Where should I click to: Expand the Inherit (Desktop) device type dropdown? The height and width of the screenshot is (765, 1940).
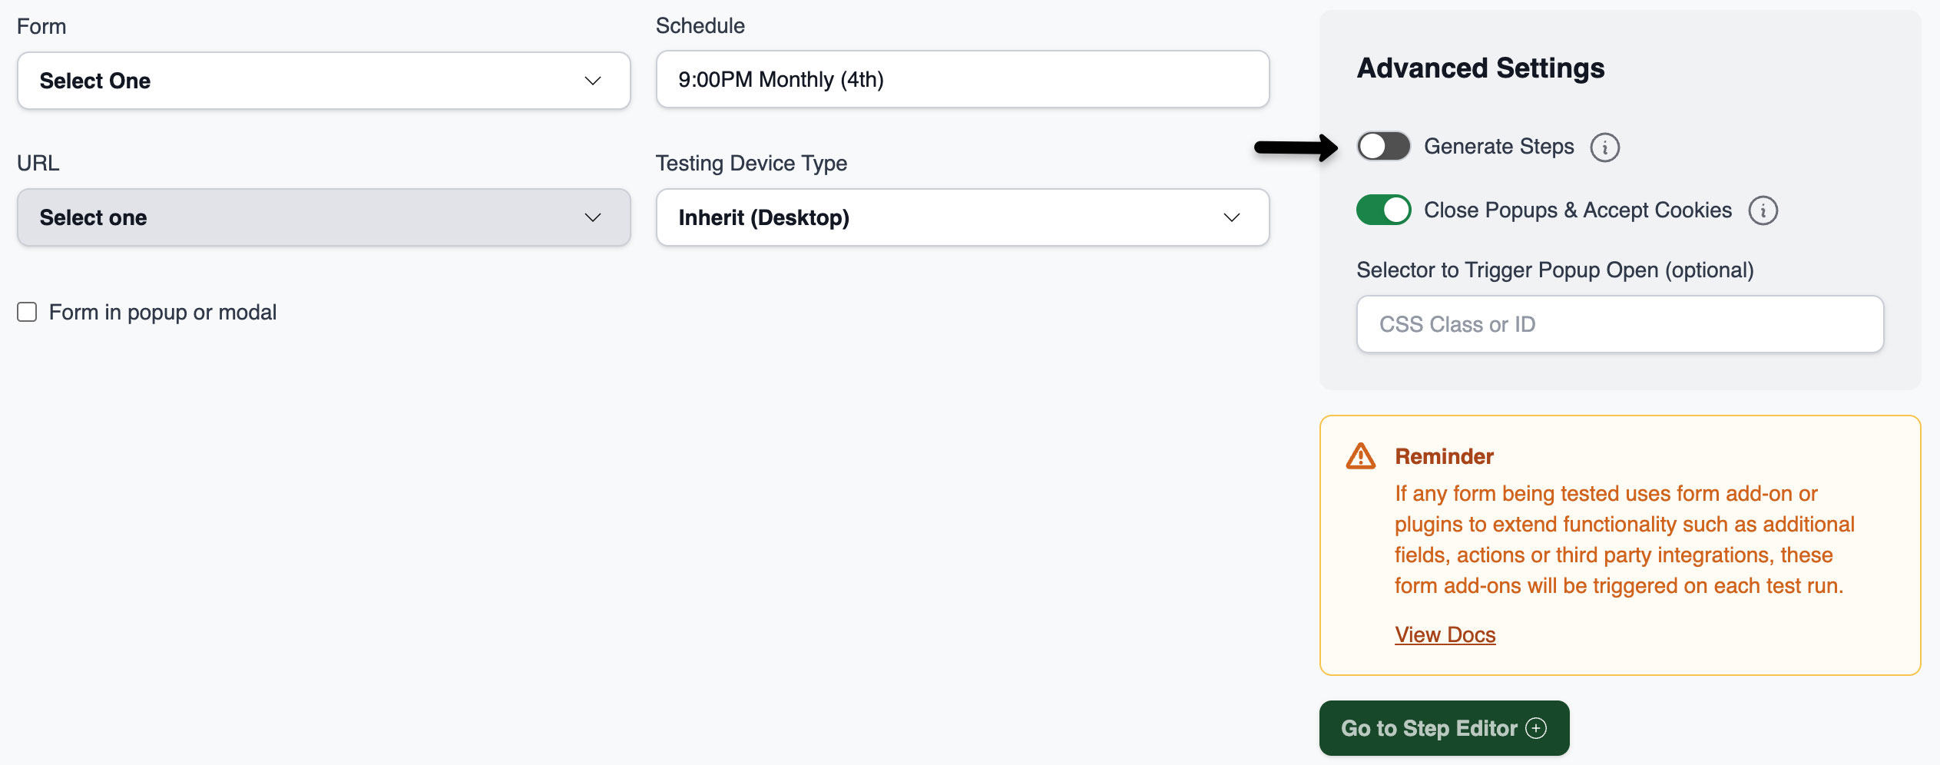962,217
